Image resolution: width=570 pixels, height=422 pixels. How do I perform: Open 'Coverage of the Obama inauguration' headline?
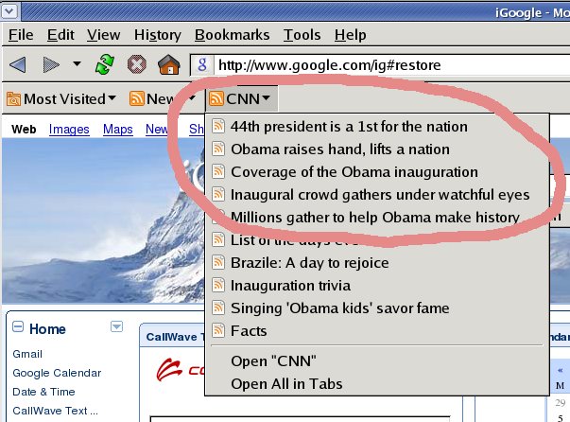(x=377, y=172)
